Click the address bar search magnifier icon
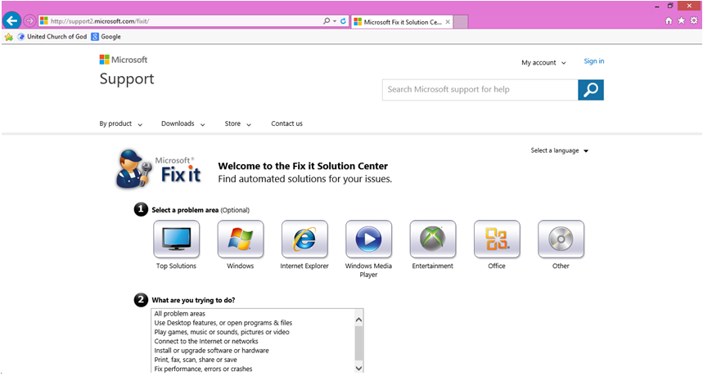 (x=327, y=21)
